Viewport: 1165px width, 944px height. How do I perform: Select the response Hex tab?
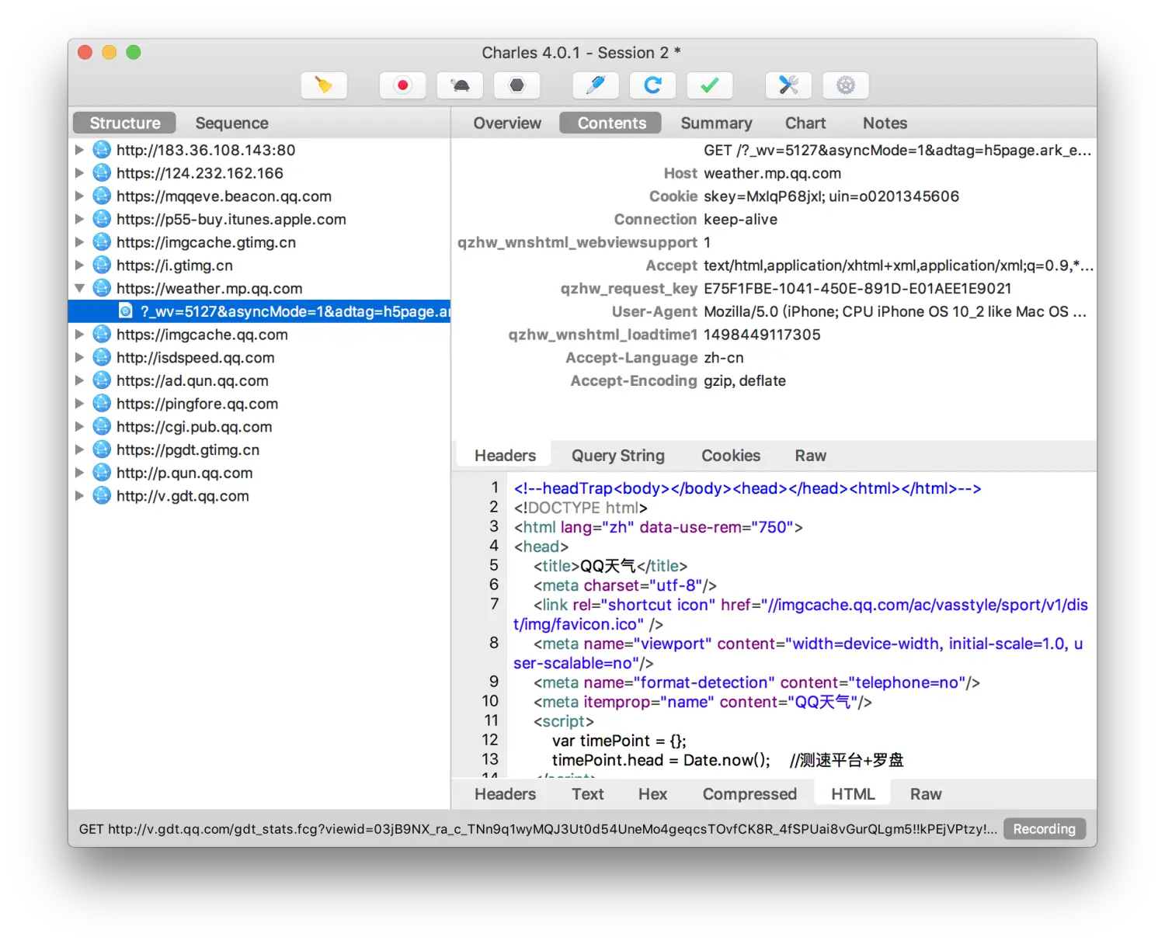(x=652, y=794)
